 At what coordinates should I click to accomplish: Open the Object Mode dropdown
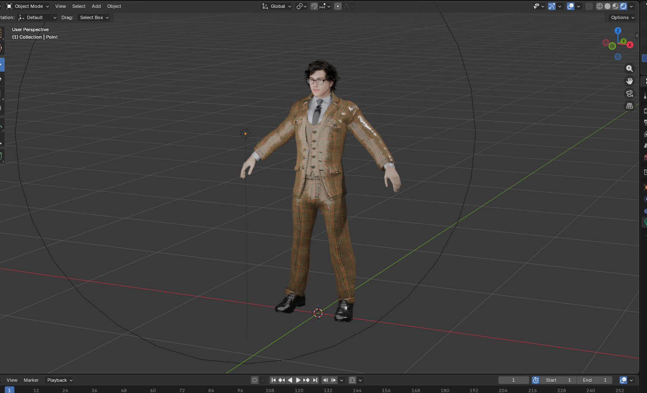(x=28, y=6)
